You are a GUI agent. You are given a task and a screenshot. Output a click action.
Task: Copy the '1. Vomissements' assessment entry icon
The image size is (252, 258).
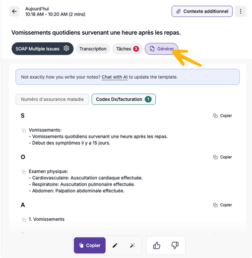coord(24,220)
